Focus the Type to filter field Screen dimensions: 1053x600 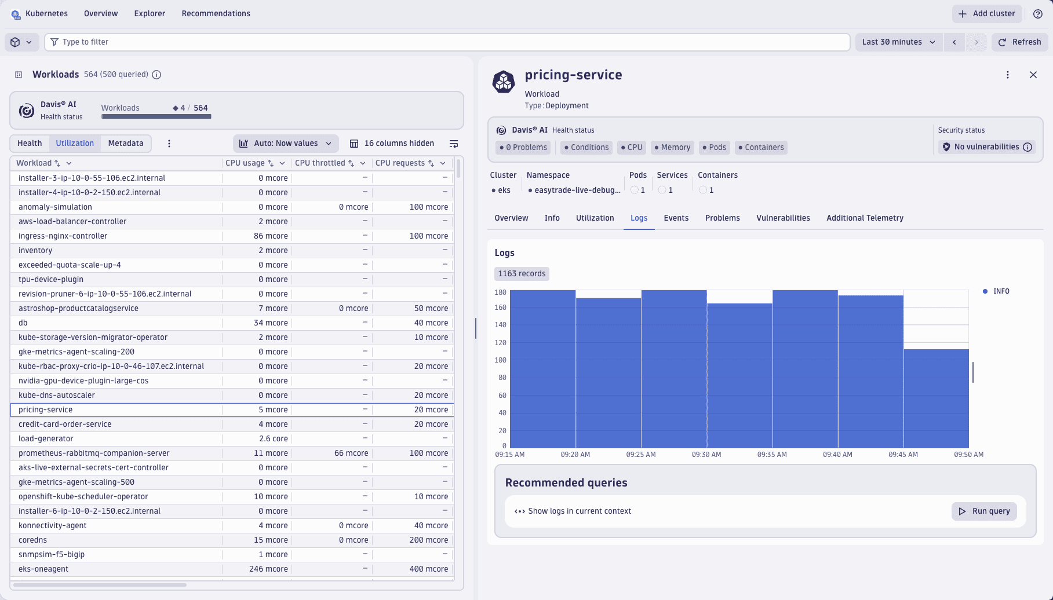(447, 42)
